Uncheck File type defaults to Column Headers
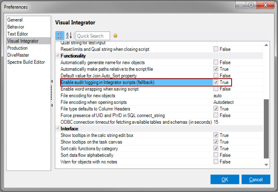278x192 pixels. 216,109
